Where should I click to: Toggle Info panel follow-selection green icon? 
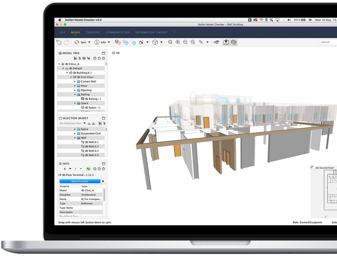tap(88, 169)
